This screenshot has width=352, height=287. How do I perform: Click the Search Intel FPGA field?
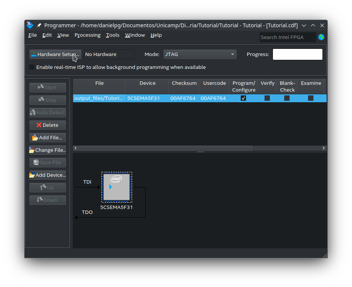[x=288, y=37]
